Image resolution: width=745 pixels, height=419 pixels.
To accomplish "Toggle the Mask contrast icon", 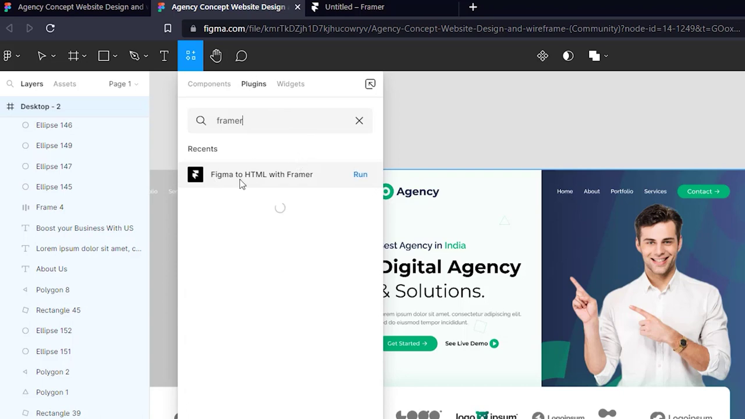I will click(568, 56).
